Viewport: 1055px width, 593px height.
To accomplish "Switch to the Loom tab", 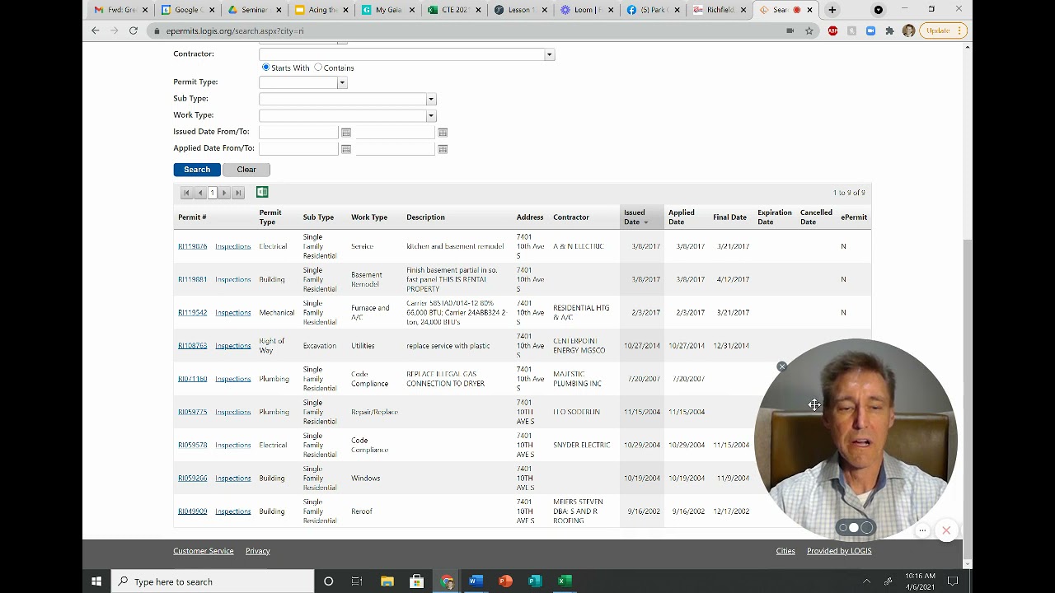I will tap(587, 10).
